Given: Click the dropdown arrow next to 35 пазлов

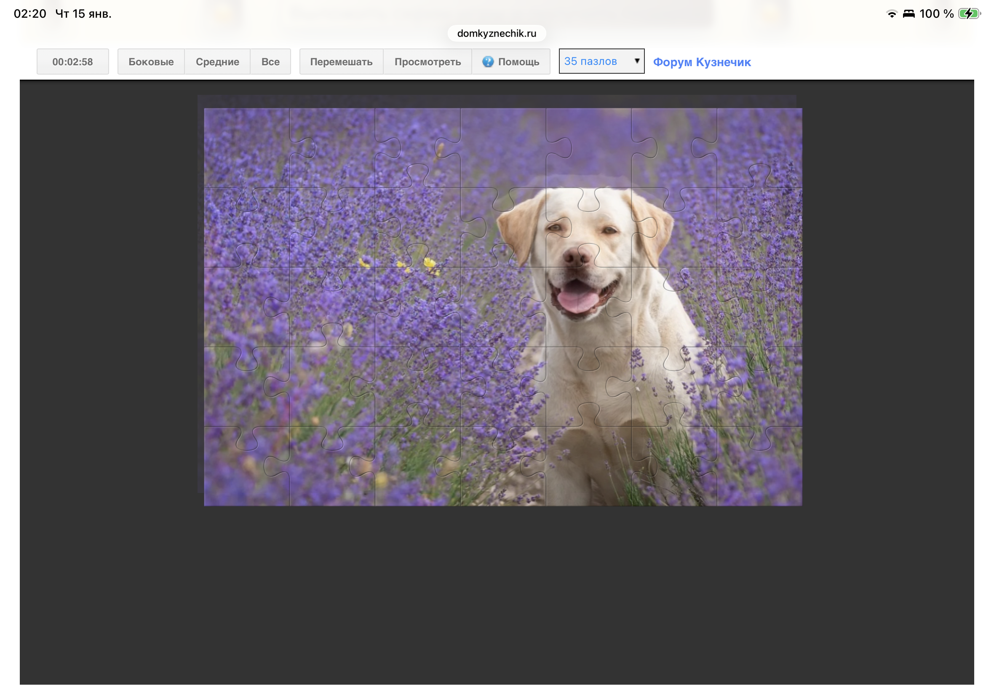Looking at the screenshot, I should coord(636,61).
